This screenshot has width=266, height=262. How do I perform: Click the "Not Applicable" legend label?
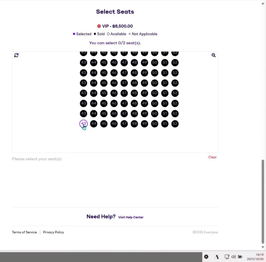click(145, 34)
